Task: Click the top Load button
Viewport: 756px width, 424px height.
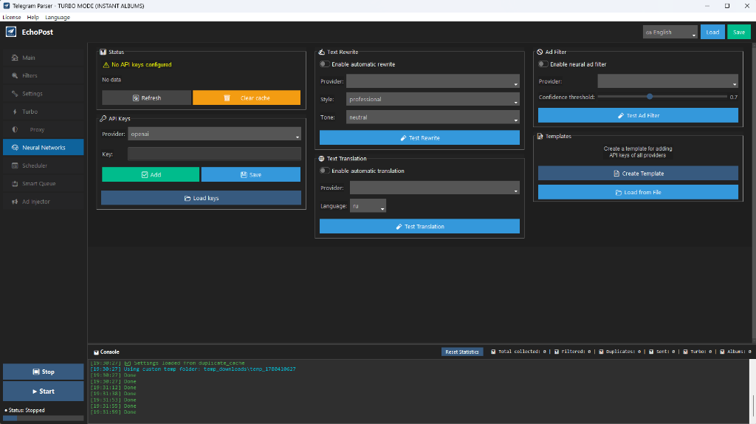Action: [712, 32]
